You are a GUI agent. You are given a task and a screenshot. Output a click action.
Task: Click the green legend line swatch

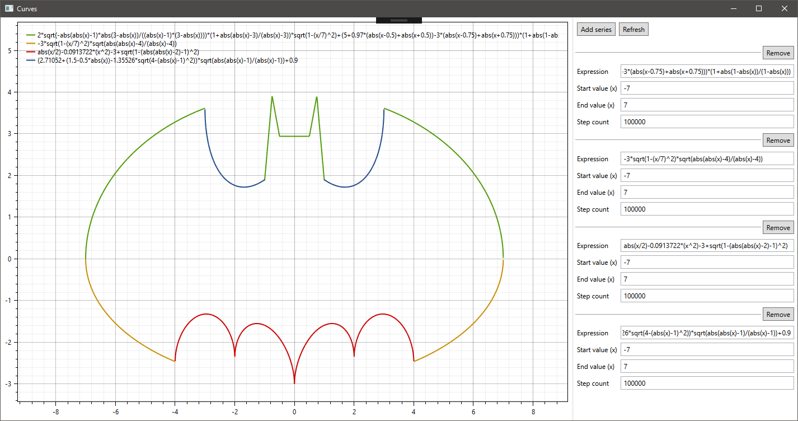tap(30, 35)
